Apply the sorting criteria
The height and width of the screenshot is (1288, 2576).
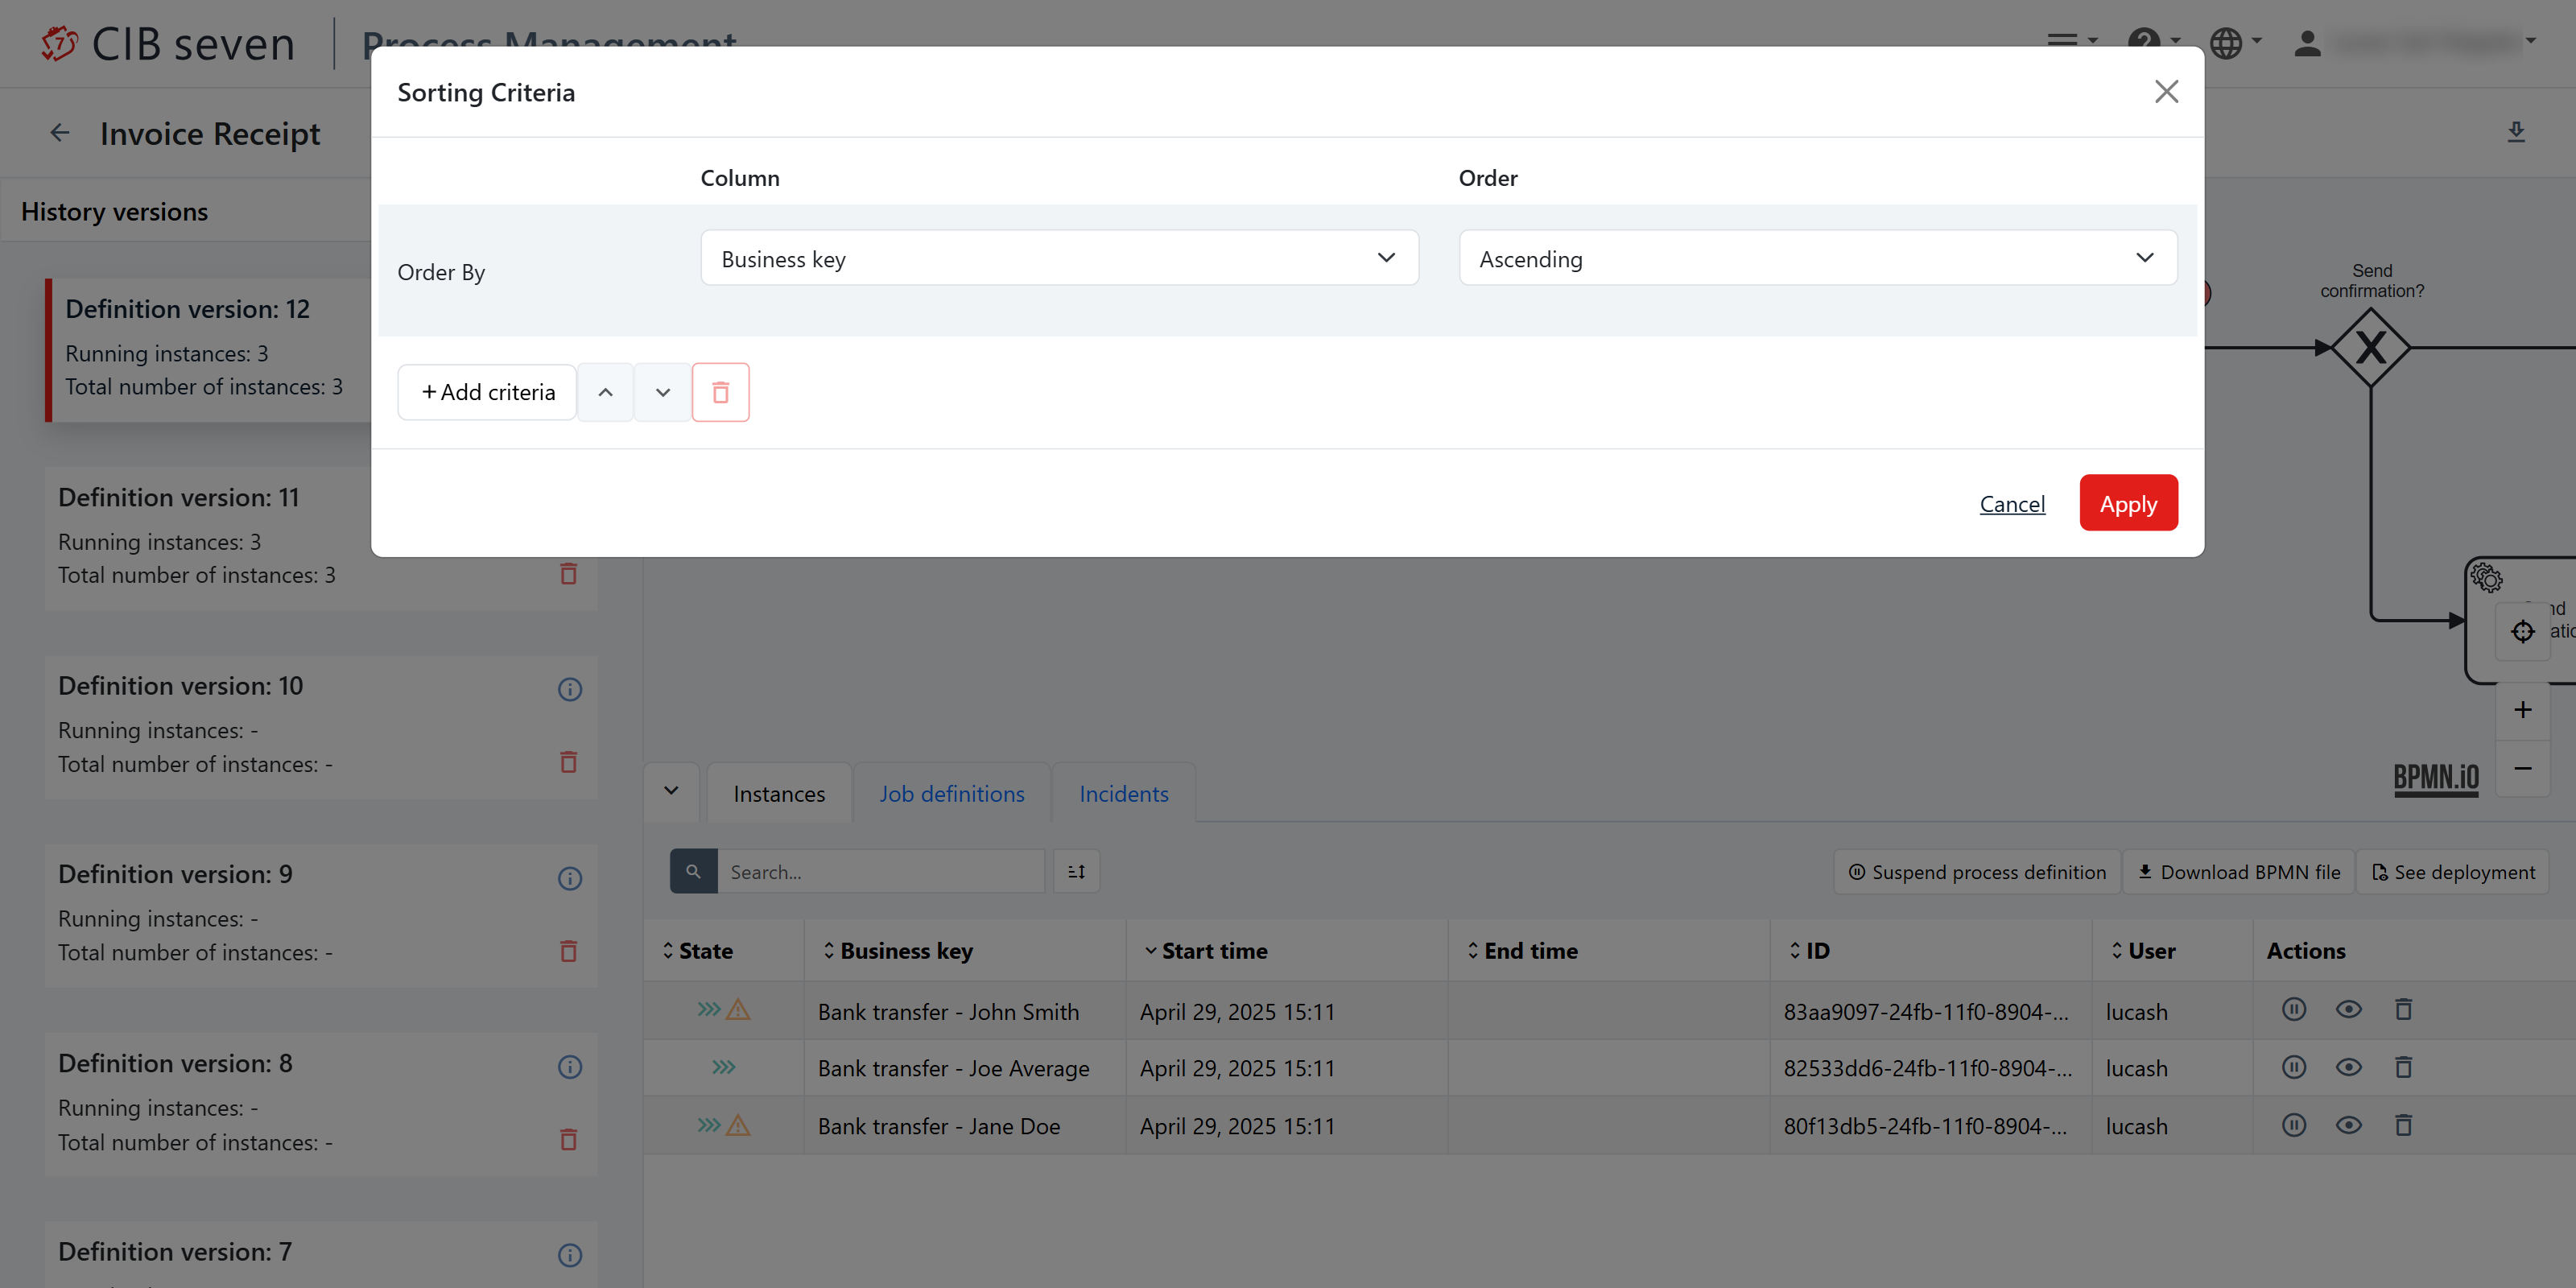point(2128,503)
